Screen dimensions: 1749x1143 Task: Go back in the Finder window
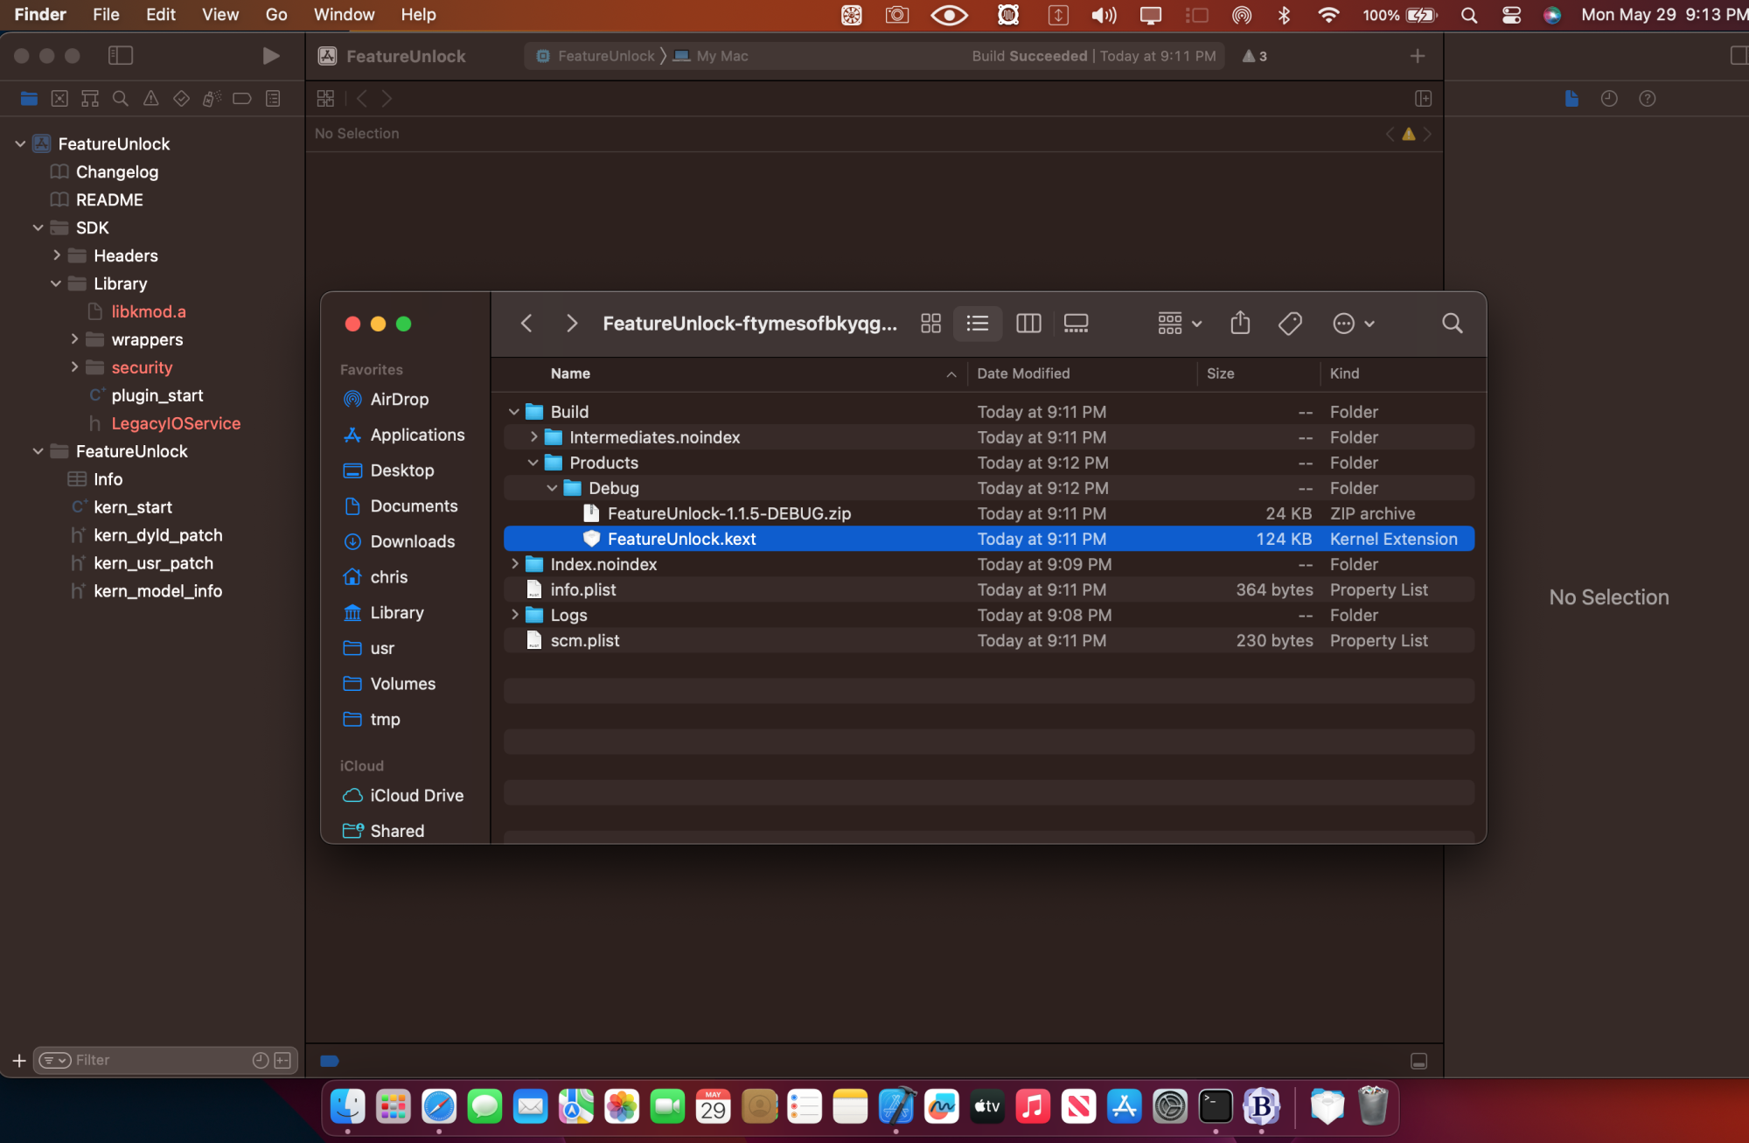[526, 324]
